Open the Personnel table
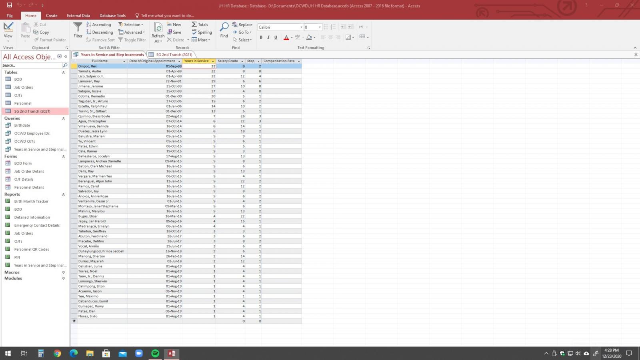Viewport: 640px width, 360px height. coord(23,103)
